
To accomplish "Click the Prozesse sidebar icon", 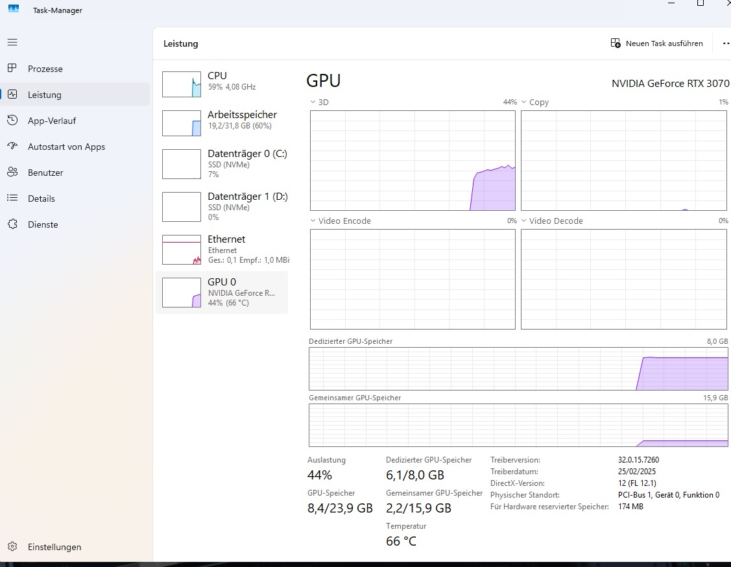I will point(12,69).
